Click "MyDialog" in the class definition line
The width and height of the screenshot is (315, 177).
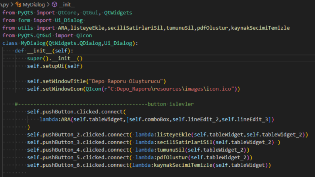pos(33,43)
